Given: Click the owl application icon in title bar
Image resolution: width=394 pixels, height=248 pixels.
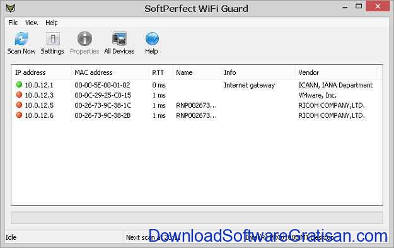Looking at the screenshot, I should 11,8.
